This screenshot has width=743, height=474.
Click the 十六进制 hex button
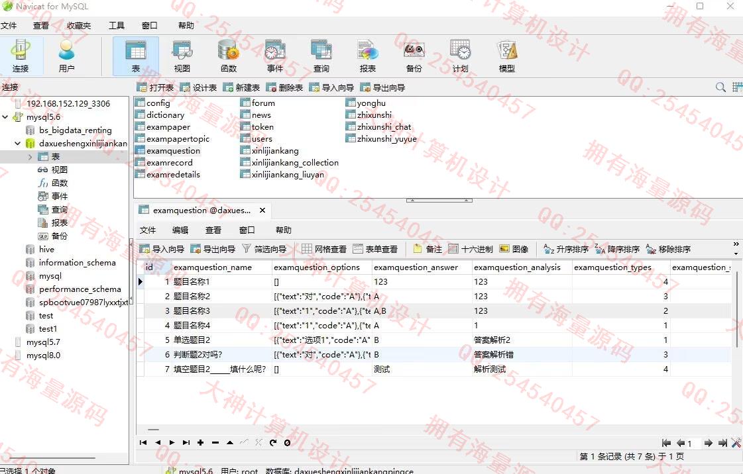coord(471,249)
